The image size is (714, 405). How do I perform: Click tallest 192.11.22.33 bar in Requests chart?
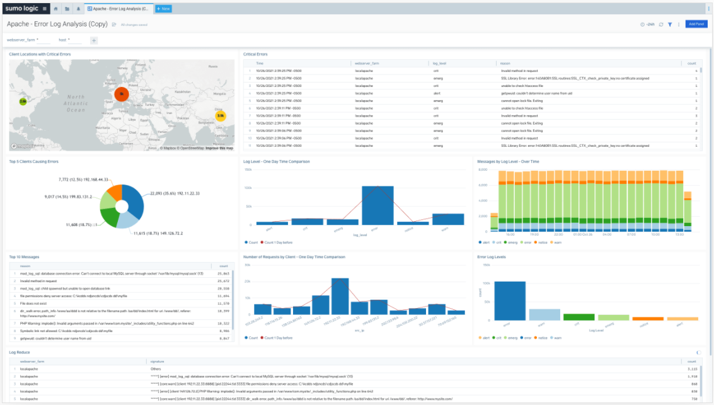(340, 296)
